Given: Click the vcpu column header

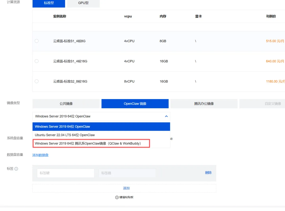Looking at the screenshot, I should coord(128,16).
